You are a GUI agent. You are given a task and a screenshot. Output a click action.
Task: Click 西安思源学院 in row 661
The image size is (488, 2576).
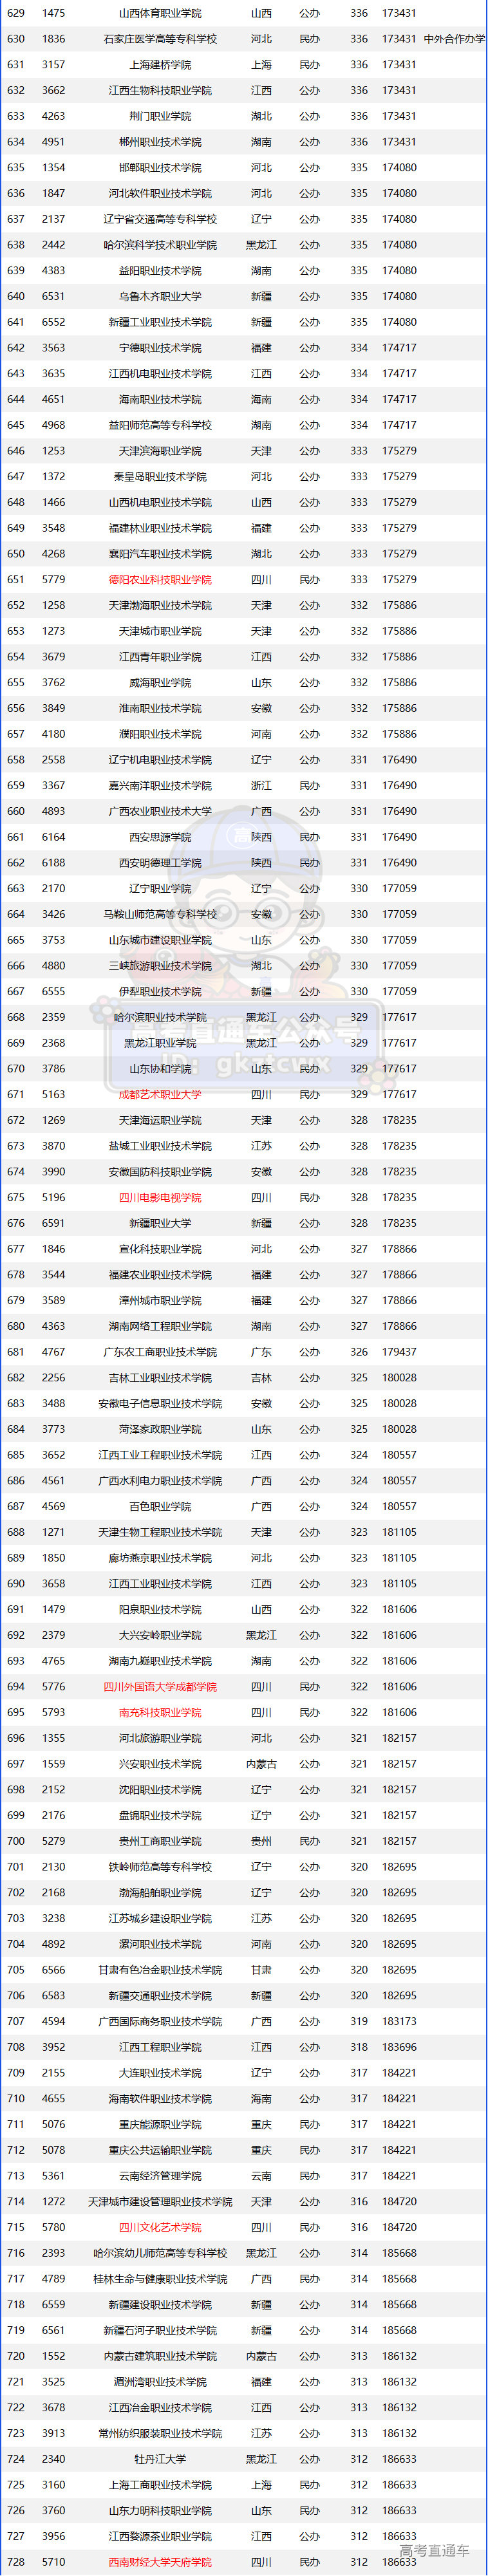pyautogui.click(x=160, y=837)
